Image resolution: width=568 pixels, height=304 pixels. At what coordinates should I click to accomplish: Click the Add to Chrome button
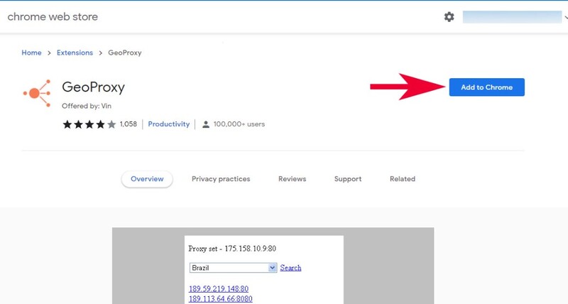click(x=486, y=87)
